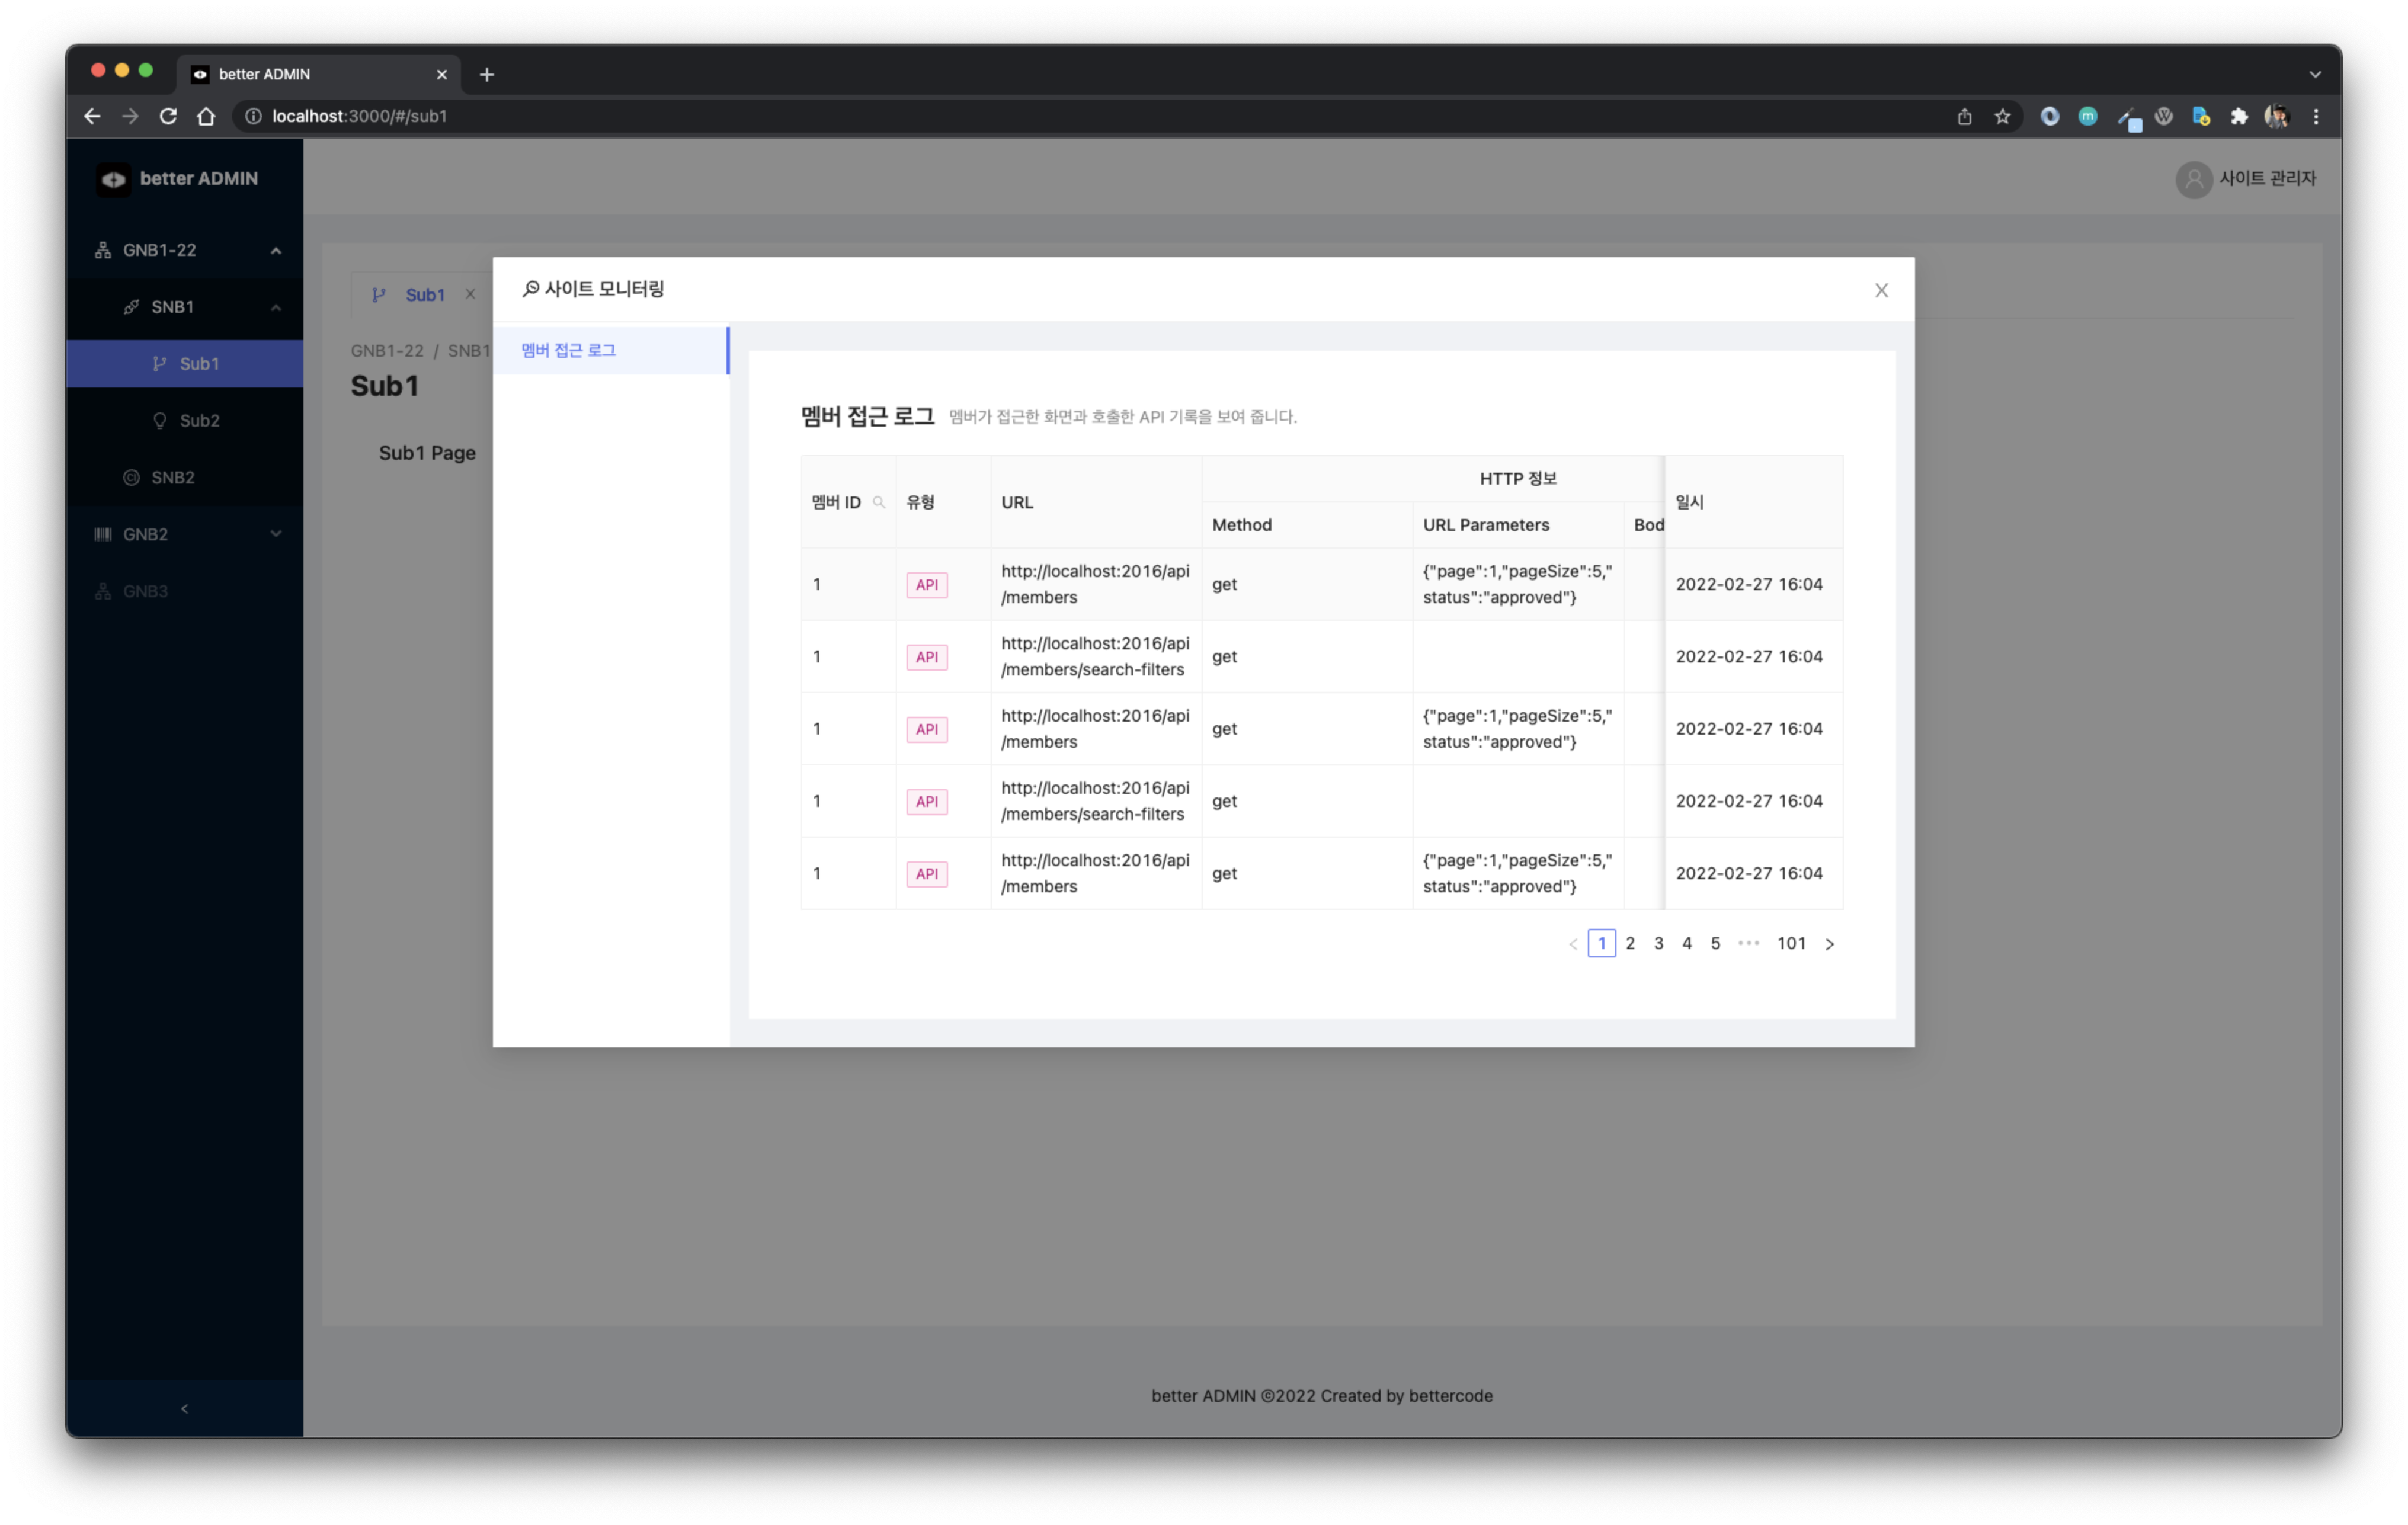
Task: Collapse the SNB1 submenu
Action: (276, 307)
